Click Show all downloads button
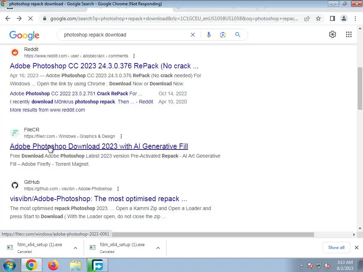The width and height of the screenshot is (363, 272). [x=336, y=248]
